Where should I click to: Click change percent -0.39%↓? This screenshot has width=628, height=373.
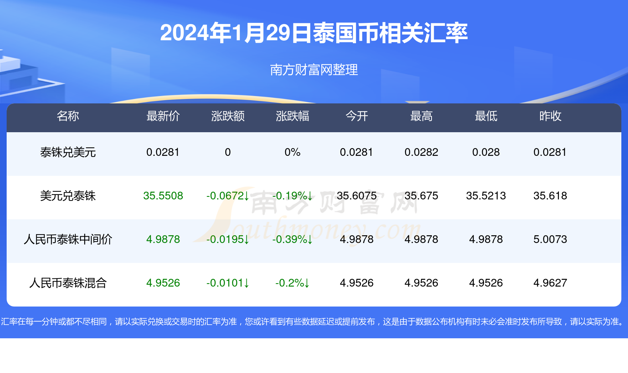click(x=293, y=239)
